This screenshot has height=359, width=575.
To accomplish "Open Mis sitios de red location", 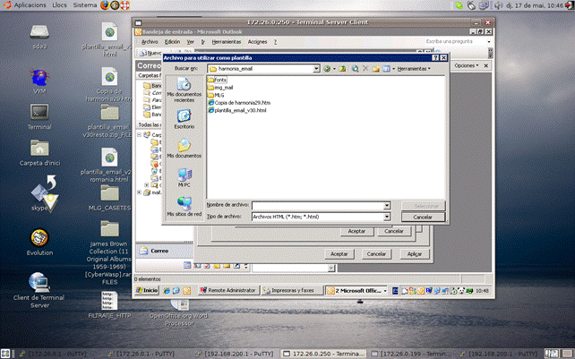I will coord(184,206).
